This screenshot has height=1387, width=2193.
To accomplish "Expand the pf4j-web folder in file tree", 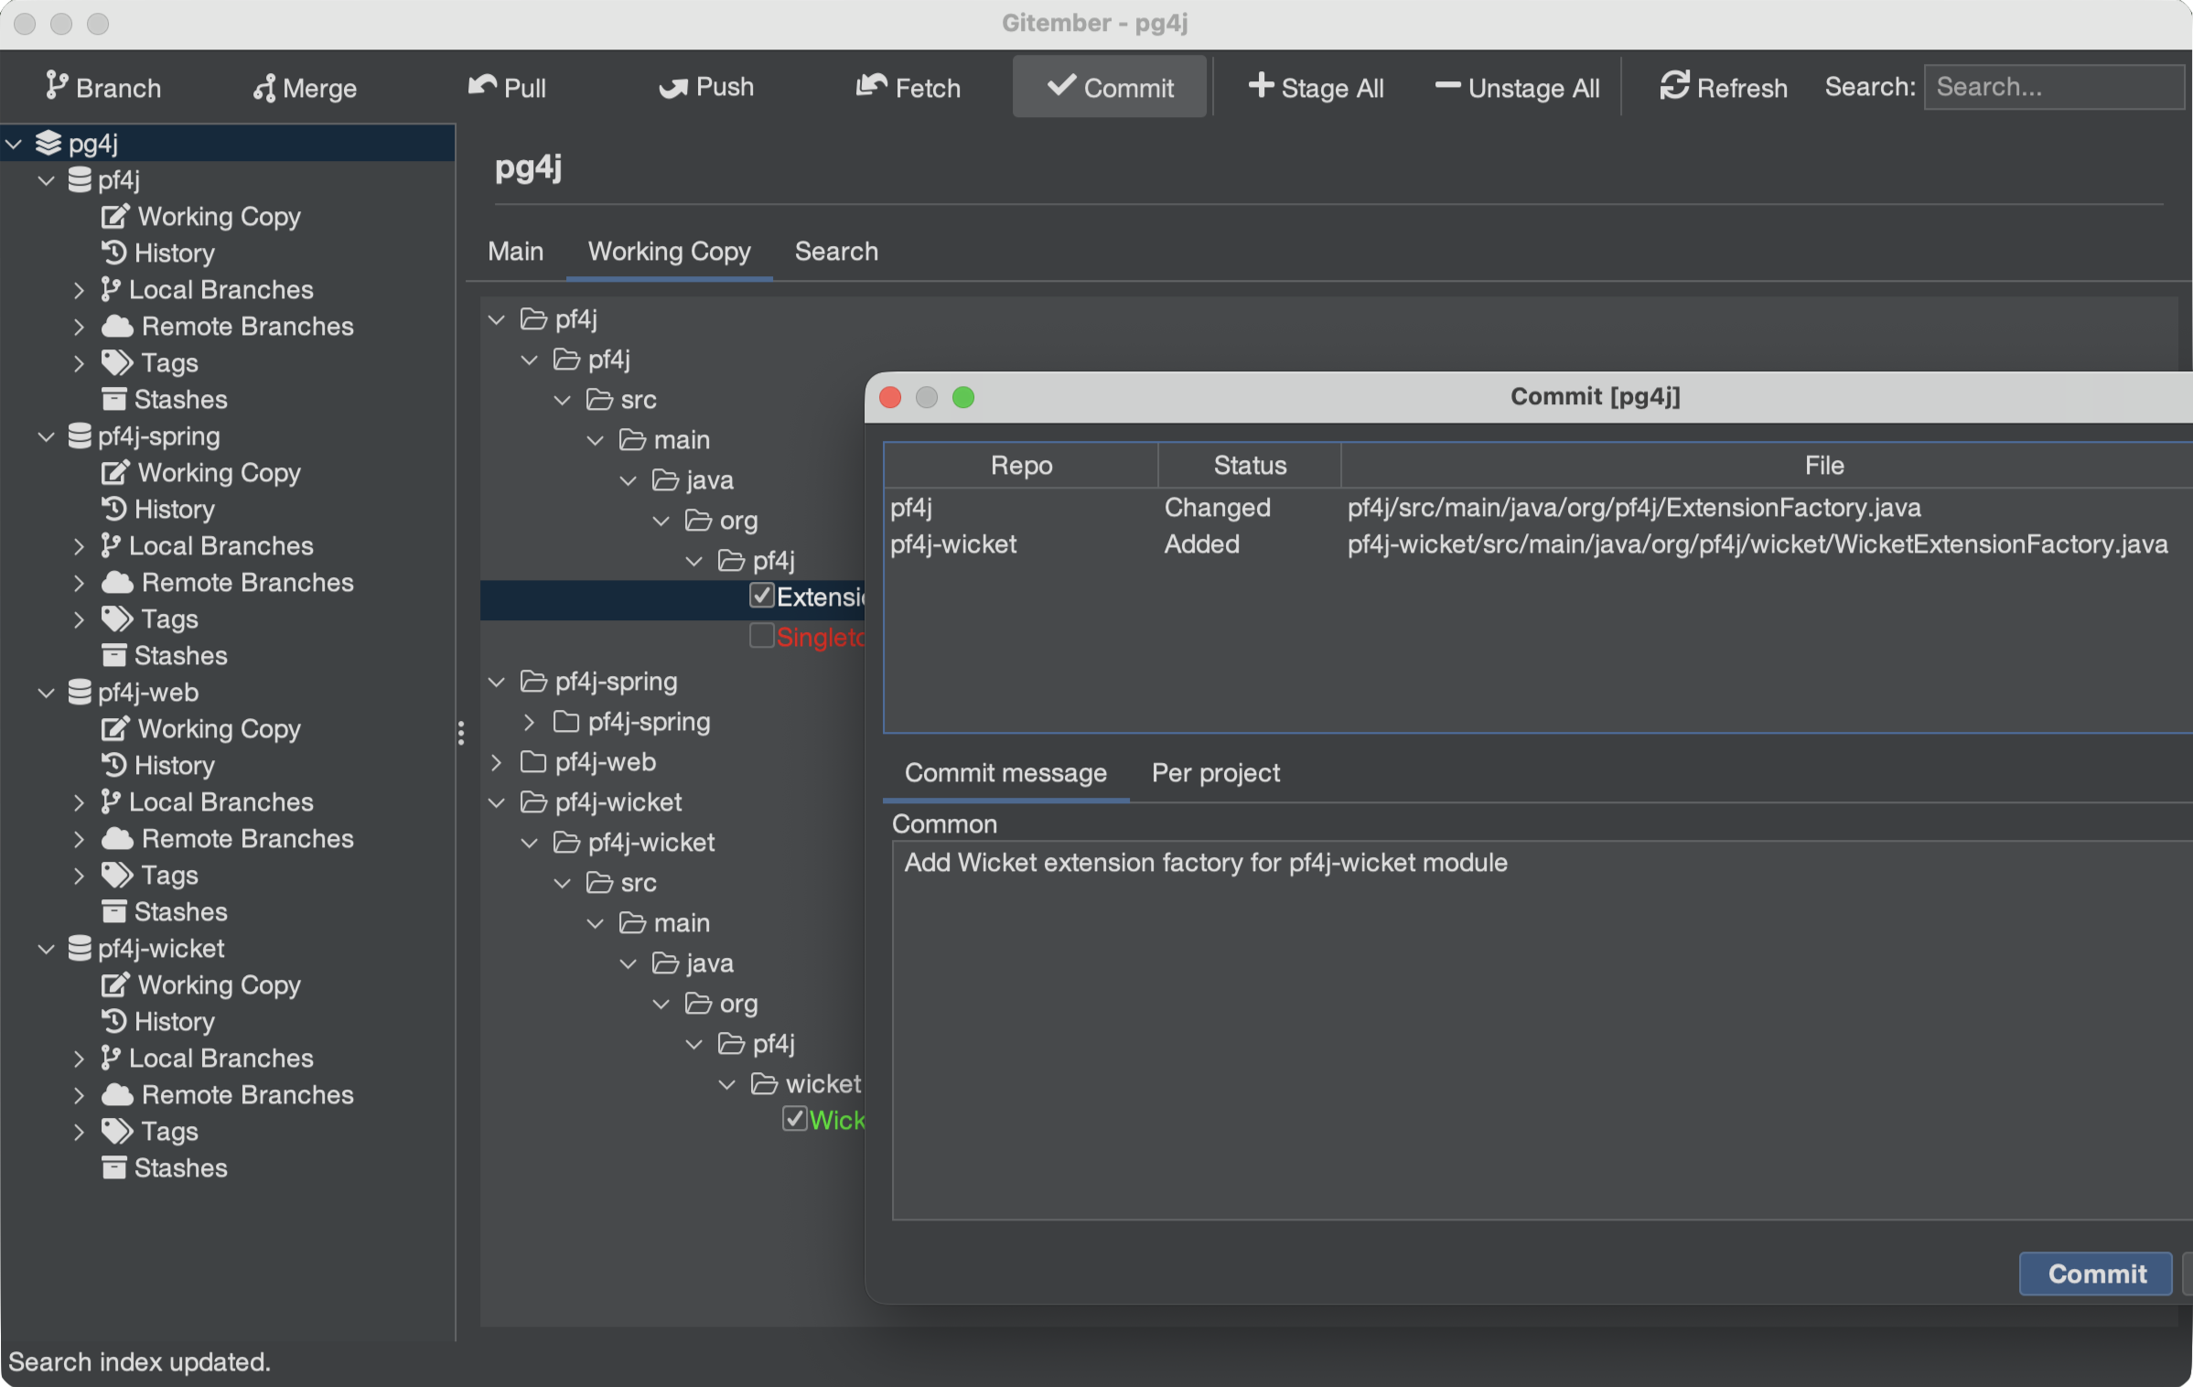I will coord(497,762).
